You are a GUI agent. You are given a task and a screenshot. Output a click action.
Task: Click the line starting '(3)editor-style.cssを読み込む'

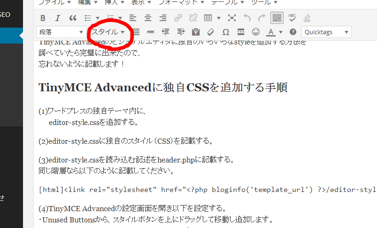[x=137, y=160]
